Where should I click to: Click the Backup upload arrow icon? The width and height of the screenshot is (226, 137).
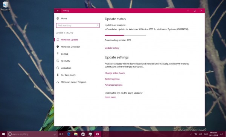(x=58, y=54)
